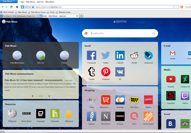The image size is (191, 133).
Task: Open the Tumblr icon
Action: [x=91, y=72]
